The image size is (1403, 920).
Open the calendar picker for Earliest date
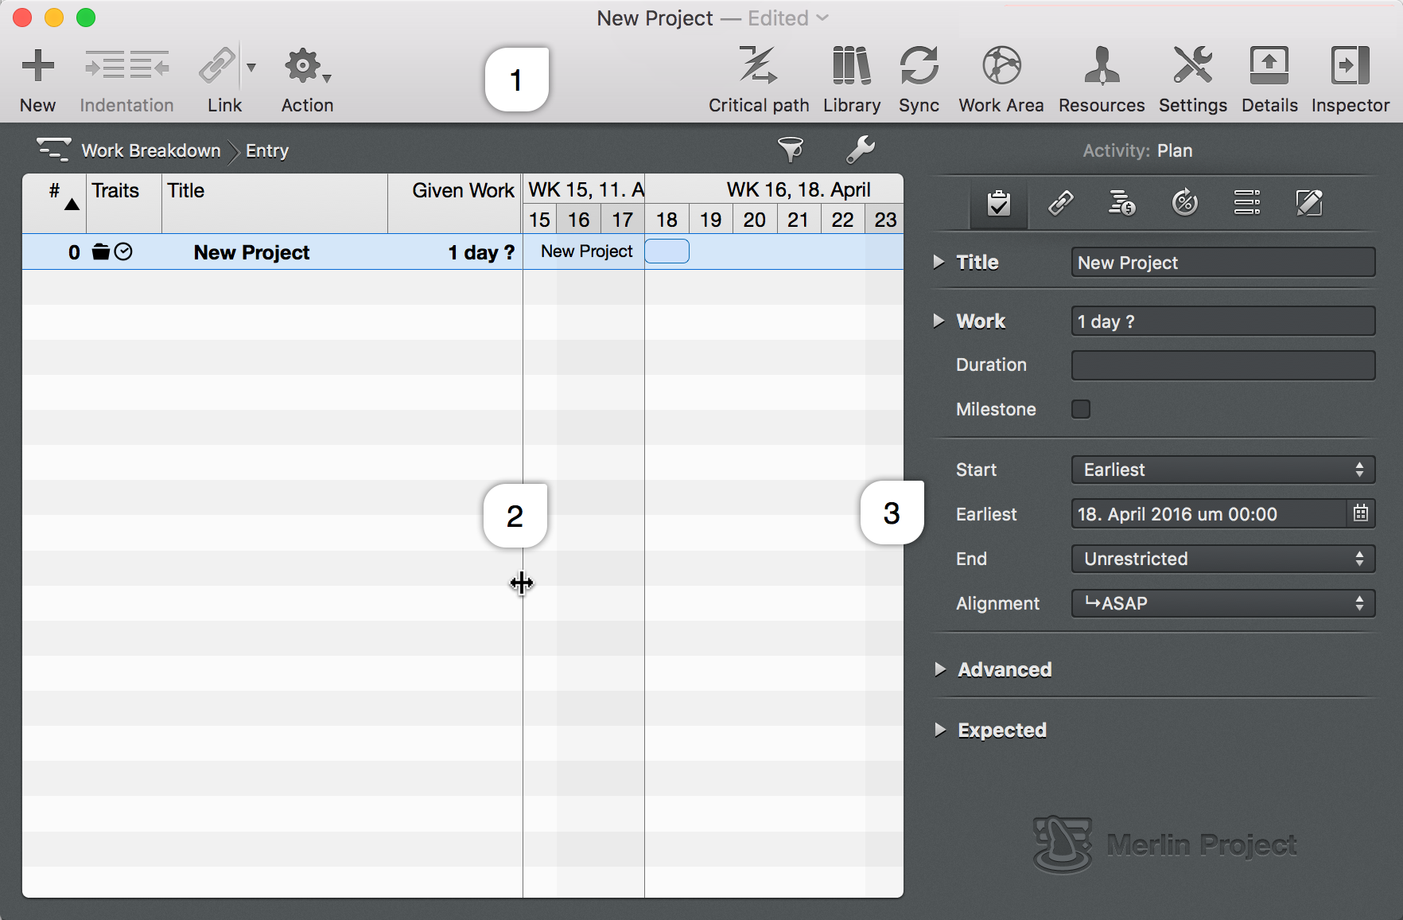(1361, 513)
